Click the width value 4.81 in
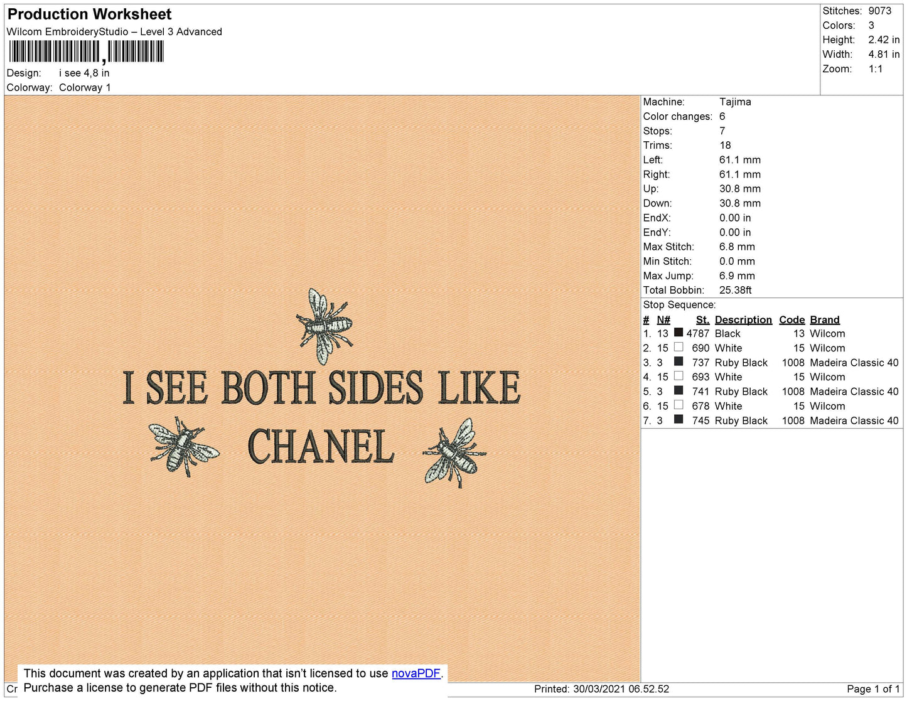This screenshot has height=701, width=907. (884, 55)
